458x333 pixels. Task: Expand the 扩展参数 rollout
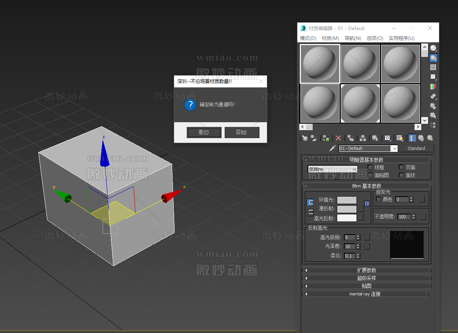pyautogui.click(x=367, y=270)
